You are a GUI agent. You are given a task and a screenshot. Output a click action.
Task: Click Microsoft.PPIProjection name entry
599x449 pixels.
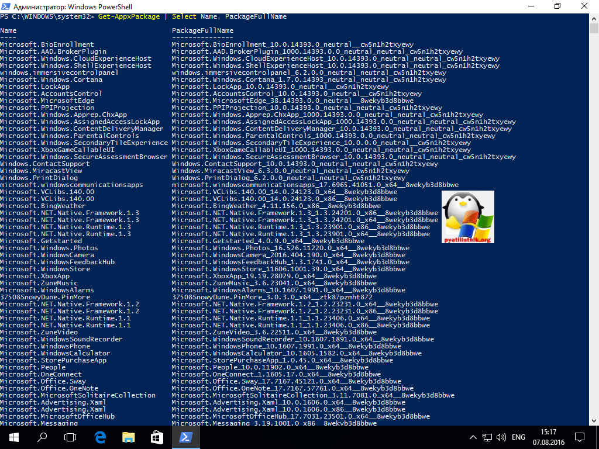pyautogui.click(x=47, y=108)
